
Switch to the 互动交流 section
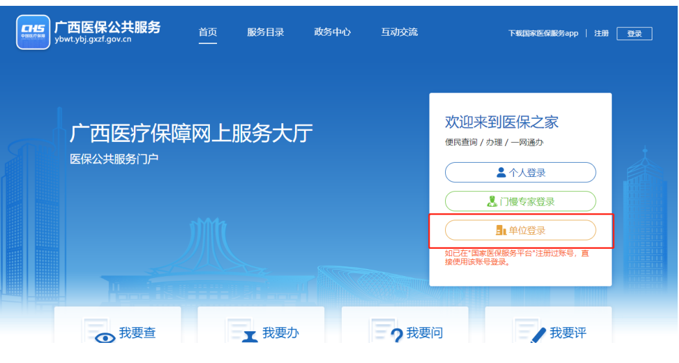[399, 32]
